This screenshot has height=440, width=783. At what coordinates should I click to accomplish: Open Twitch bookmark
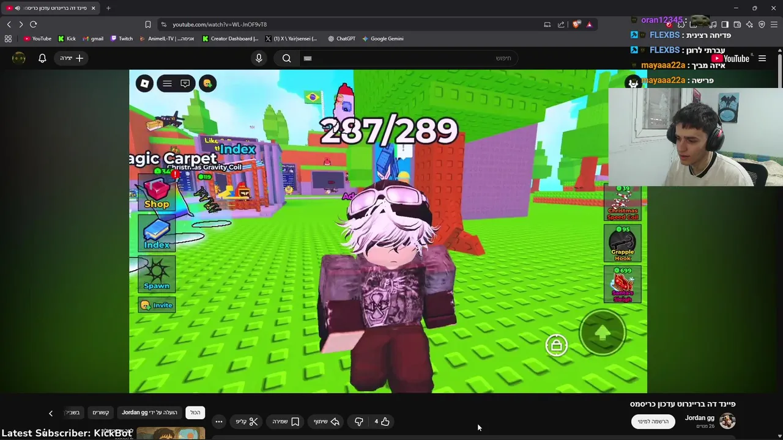(121, 38)
